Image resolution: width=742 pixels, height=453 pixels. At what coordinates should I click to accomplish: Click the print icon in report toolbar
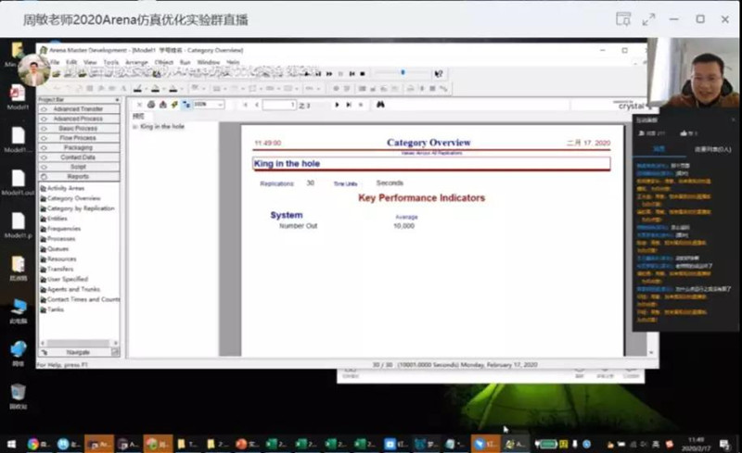(x=151, y=105)
